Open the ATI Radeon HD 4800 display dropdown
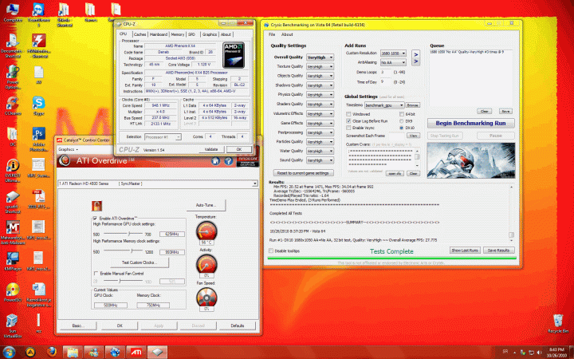The width and height of the screenshot is (574, 359). click(158, 183)
